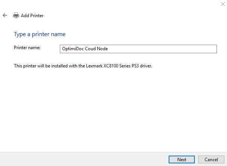This screenshot has width=227, height=166.
Task: Click the Add Printer title text
Action: click(32, 16)
